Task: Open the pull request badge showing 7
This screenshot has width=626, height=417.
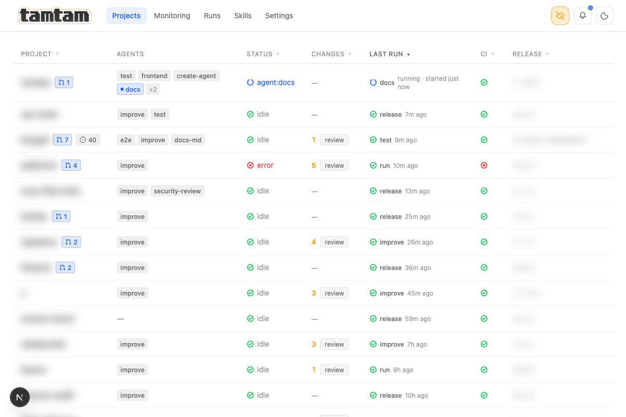Action: pyautogui.click(x=62, y=140)
